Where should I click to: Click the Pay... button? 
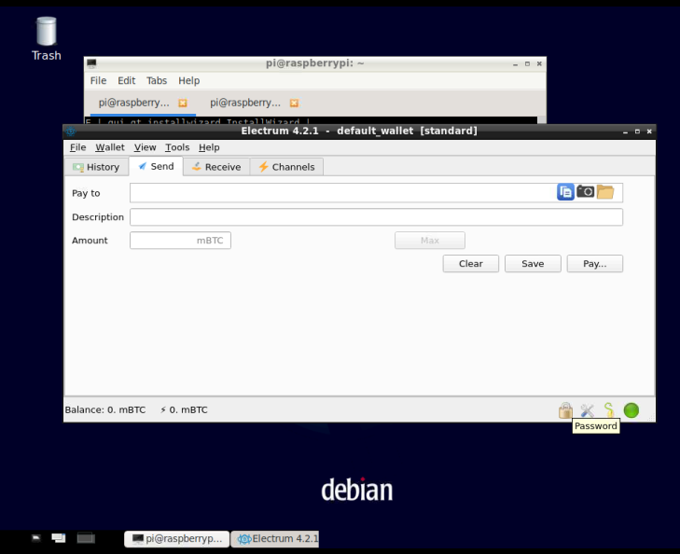click(x=594, y=264)
